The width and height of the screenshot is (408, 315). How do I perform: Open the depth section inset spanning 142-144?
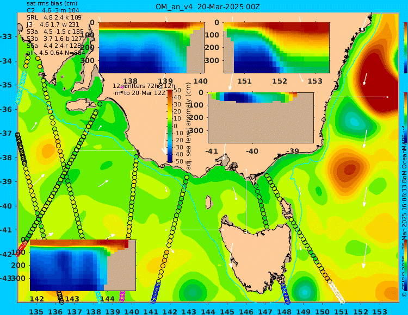83,265
